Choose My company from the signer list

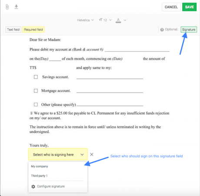pyautogui.click(x=40, y=166)
